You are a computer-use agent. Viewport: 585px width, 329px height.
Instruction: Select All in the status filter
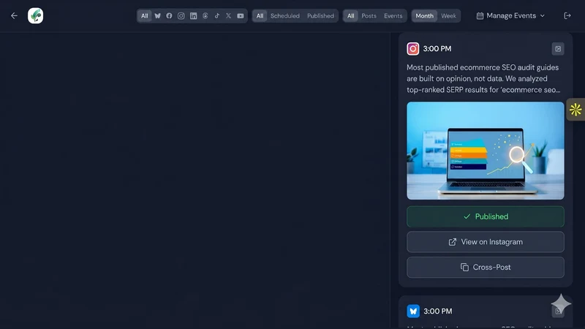[x=260, y=15]
